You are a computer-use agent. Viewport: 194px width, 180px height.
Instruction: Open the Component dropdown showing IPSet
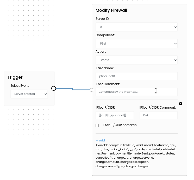pos(136,44)
